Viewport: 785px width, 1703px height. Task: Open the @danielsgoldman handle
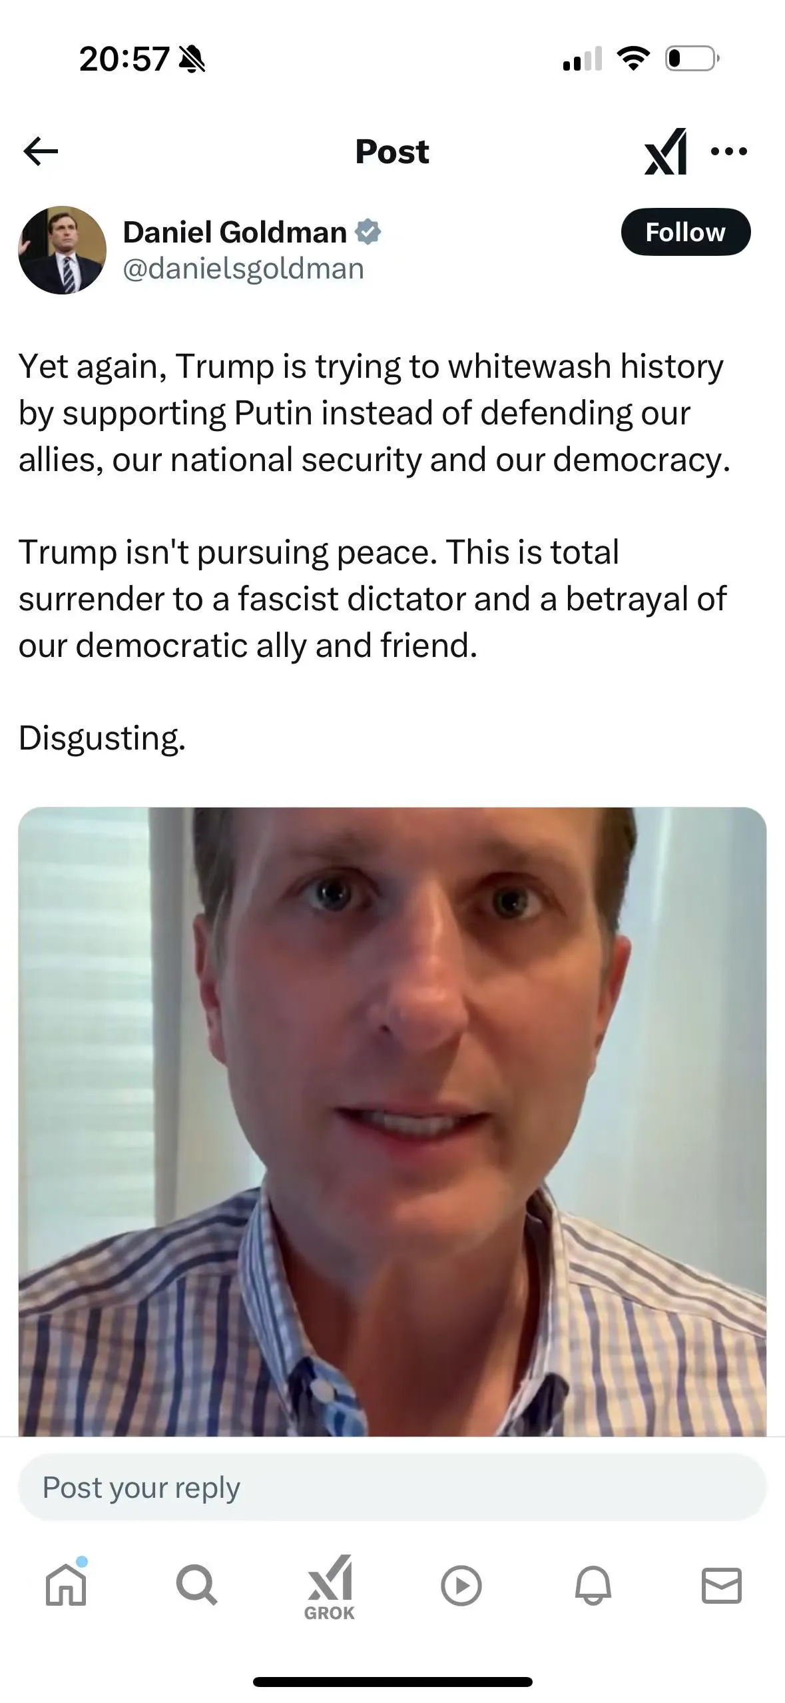point(243,269)
